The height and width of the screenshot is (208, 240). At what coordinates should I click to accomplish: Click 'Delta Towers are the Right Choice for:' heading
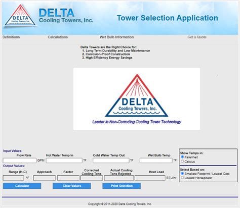[x=108, y=47]
